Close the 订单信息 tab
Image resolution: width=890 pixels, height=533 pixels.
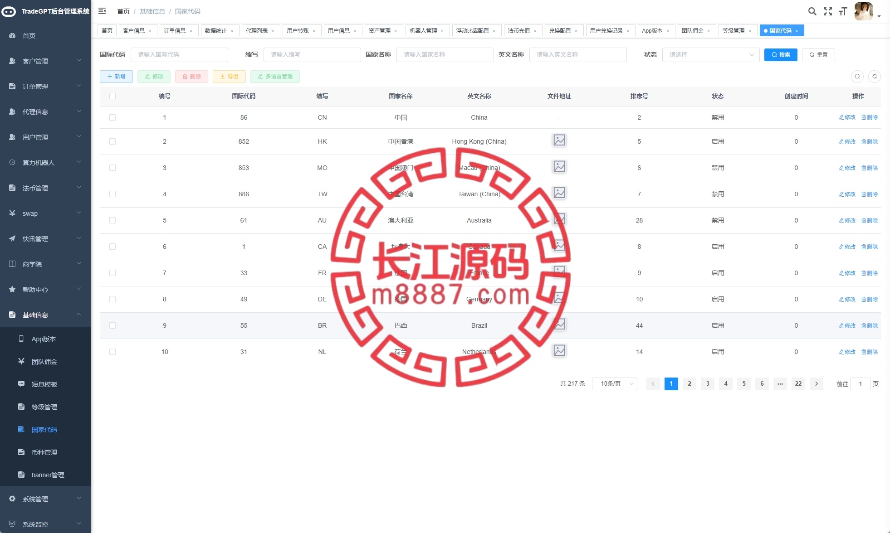191,31
